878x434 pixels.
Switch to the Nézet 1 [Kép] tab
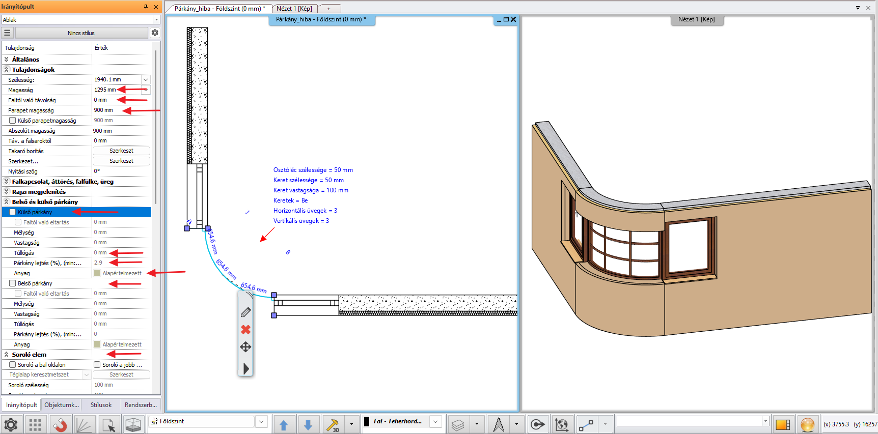point(294,9)
